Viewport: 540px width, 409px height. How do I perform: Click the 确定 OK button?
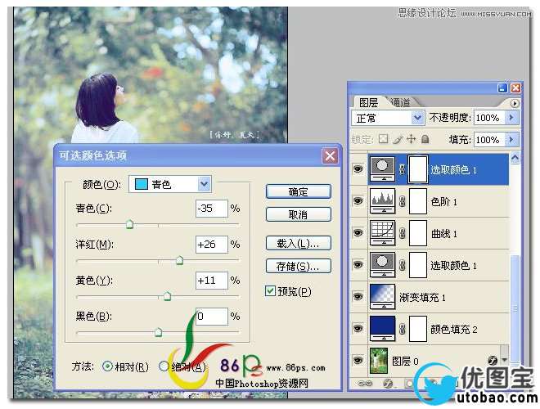pyautogui.click(x=298, y=191)
